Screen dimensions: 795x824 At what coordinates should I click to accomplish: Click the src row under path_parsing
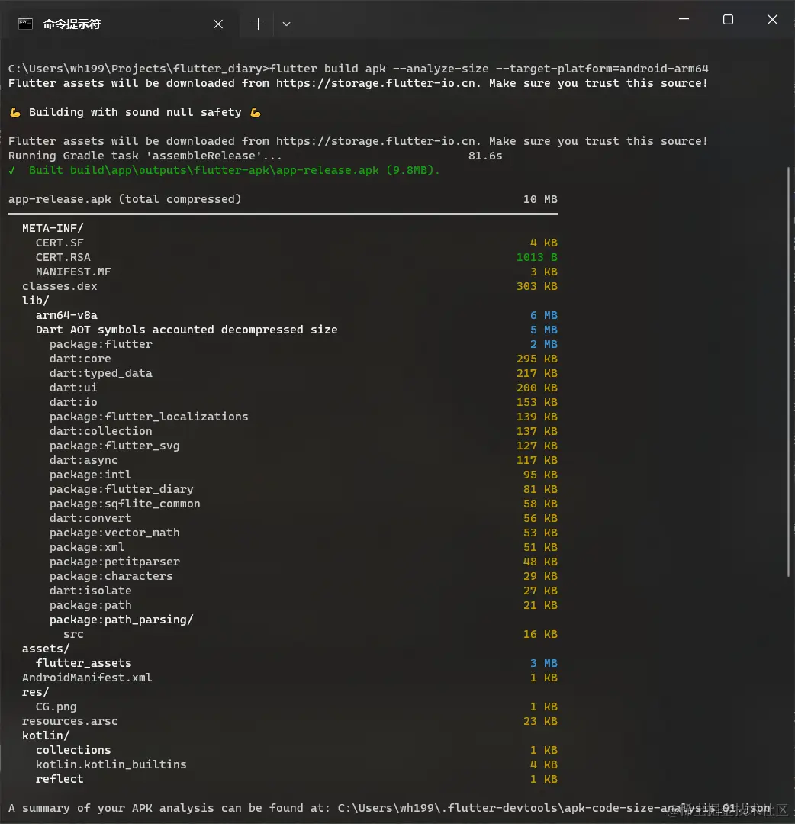click(x=310, y=634)
